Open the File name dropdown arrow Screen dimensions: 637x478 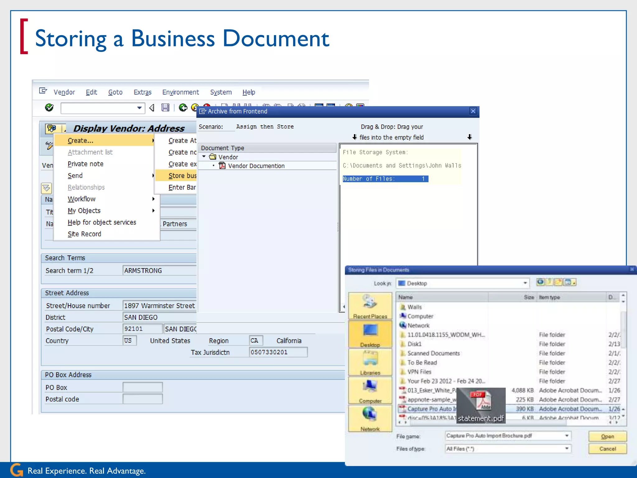pyautogui.click(x=567, y=436)
